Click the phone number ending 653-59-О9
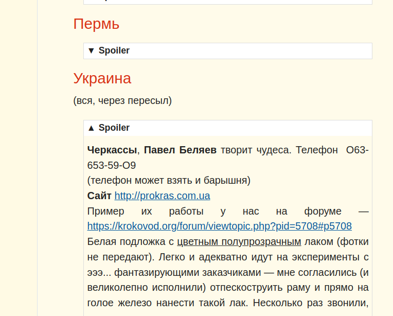The height and width of the screenshot is (316, 393). [112, 165]
